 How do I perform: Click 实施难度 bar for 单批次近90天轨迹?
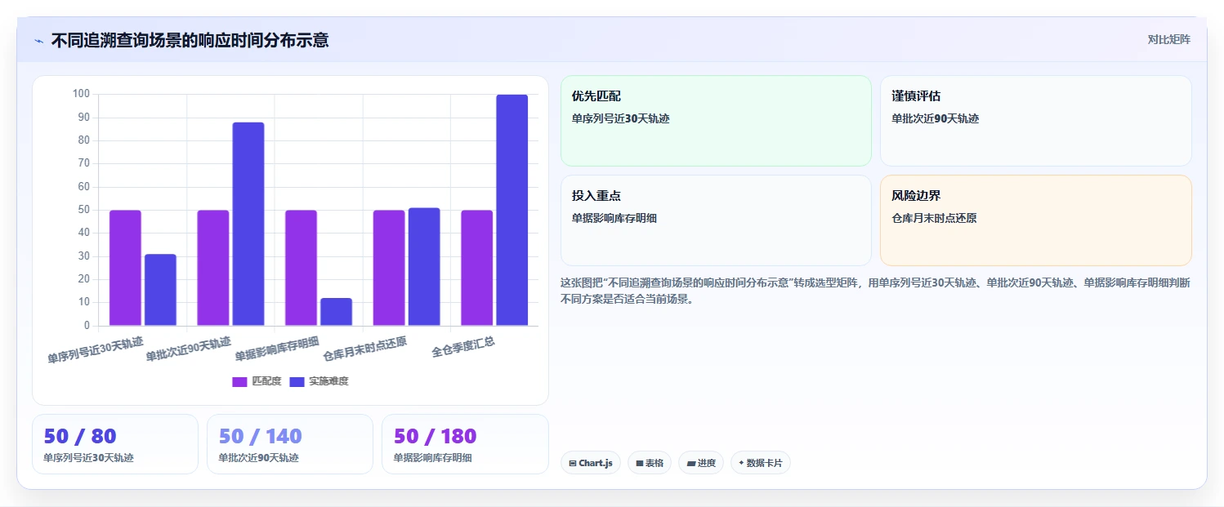[x=248, y=224]
